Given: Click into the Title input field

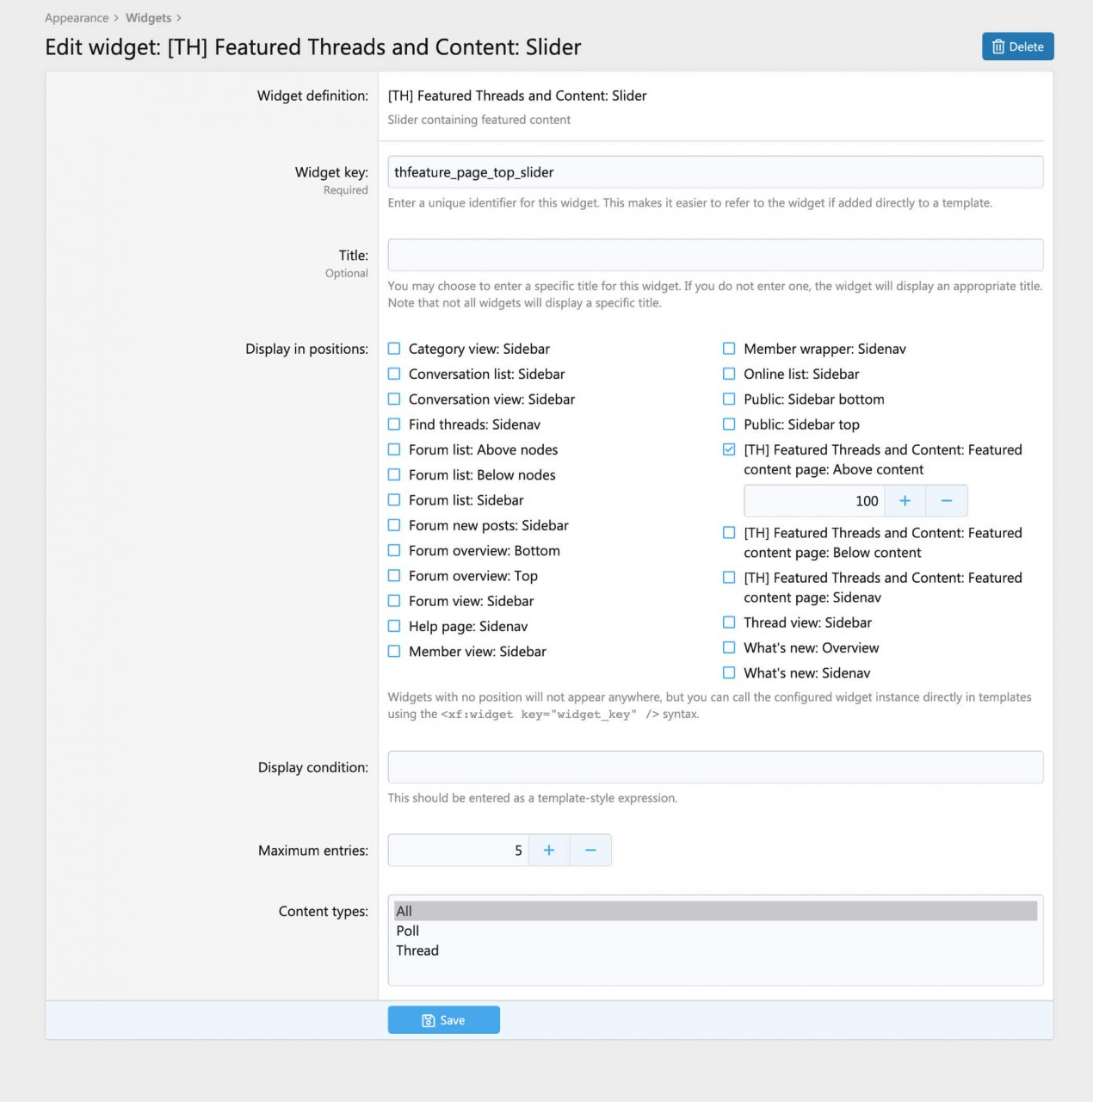Looking at the screenshot, I should click(714, 256).
